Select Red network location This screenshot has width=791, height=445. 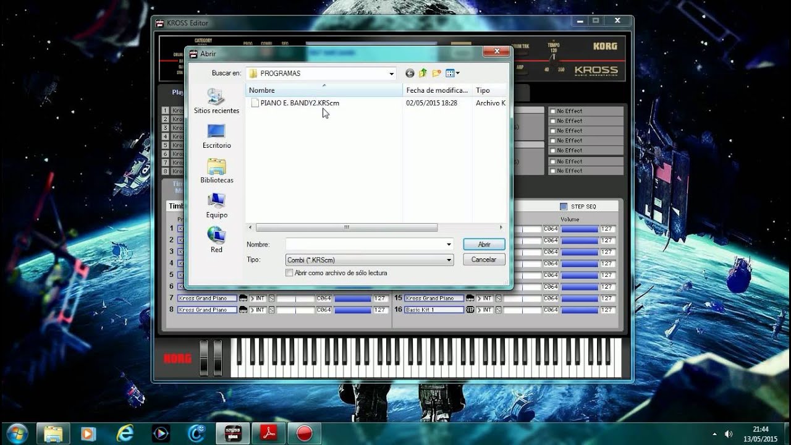click(216, 240)
